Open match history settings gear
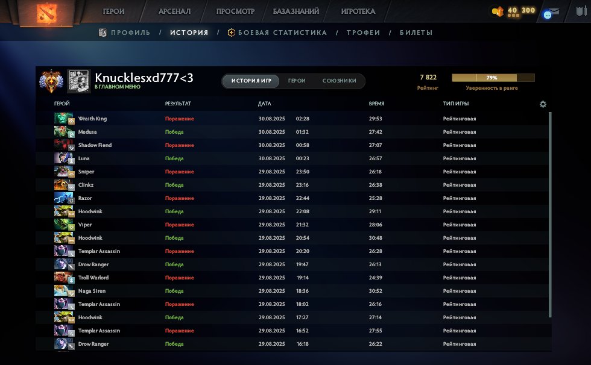 point(543,104)
